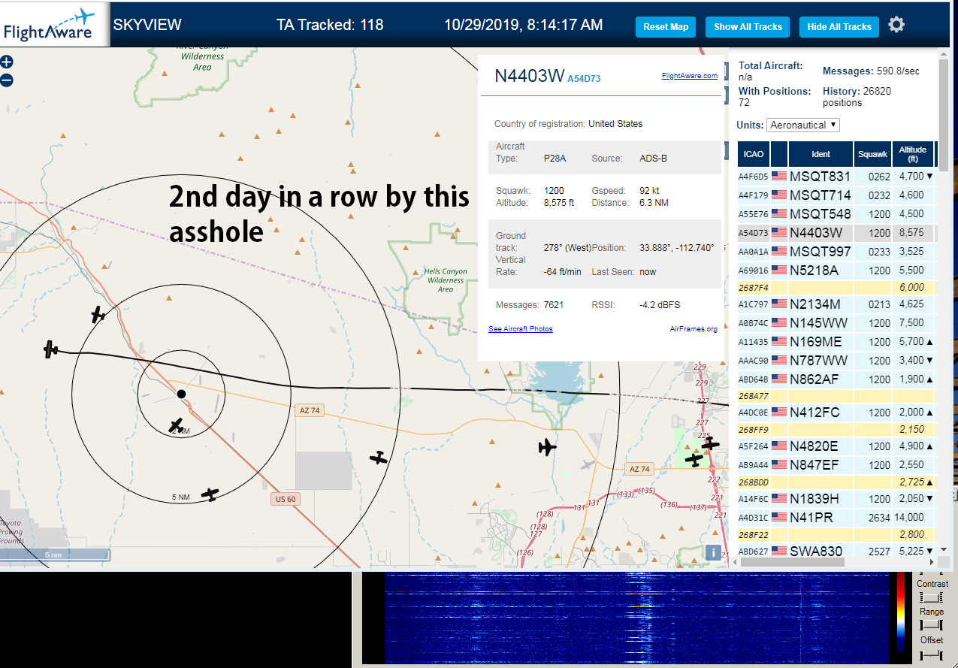This screenshot has height=668, width=958.
Task: Adjust the Contrast slider in the spectrum window
Action: (x=932, y=597)
